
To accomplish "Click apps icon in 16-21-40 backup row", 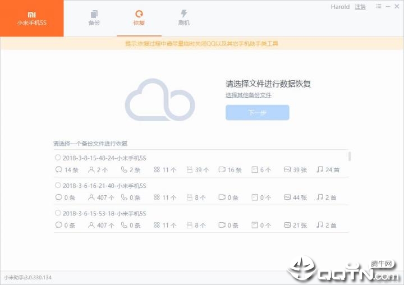I will point(157,197).
